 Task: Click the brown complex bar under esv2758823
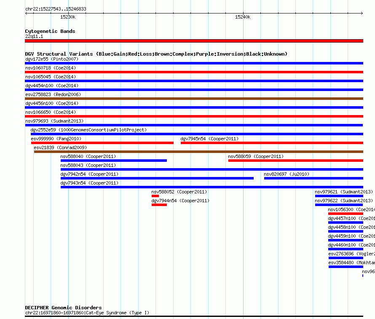[194, 99]
